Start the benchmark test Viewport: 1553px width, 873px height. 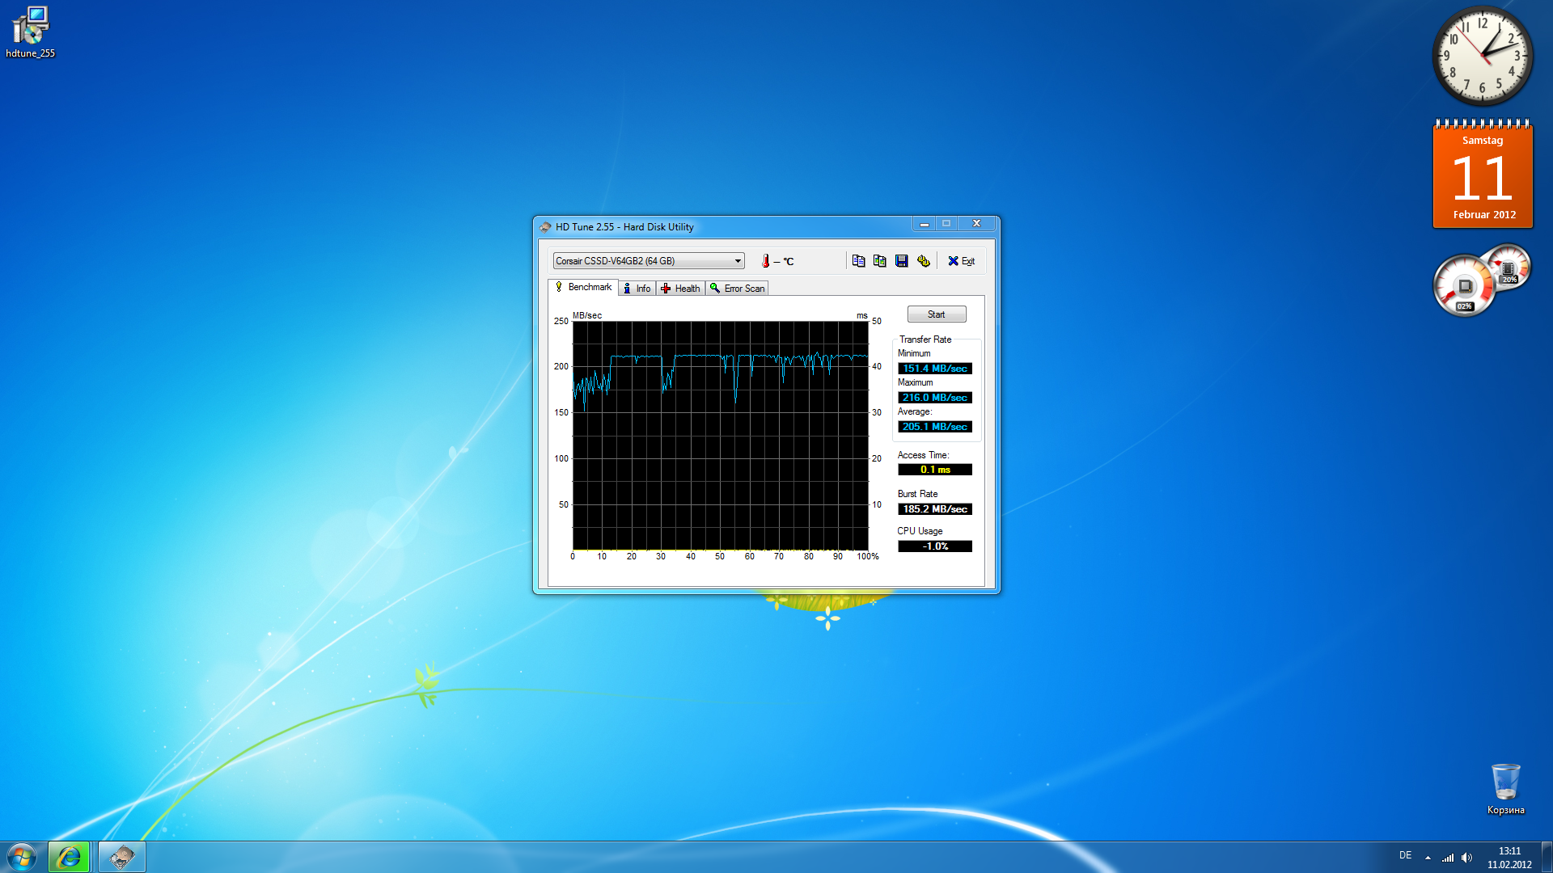pos(937,314)
